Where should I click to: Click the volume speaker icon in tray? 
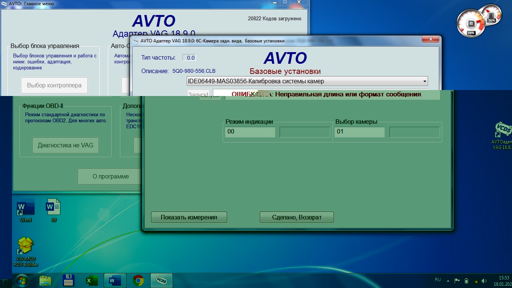(x=484, y=280)
